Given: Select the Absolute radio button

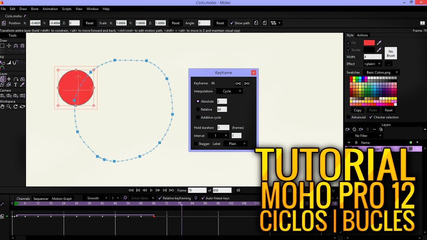Looking at the screenshot, I should click(198, 101).
